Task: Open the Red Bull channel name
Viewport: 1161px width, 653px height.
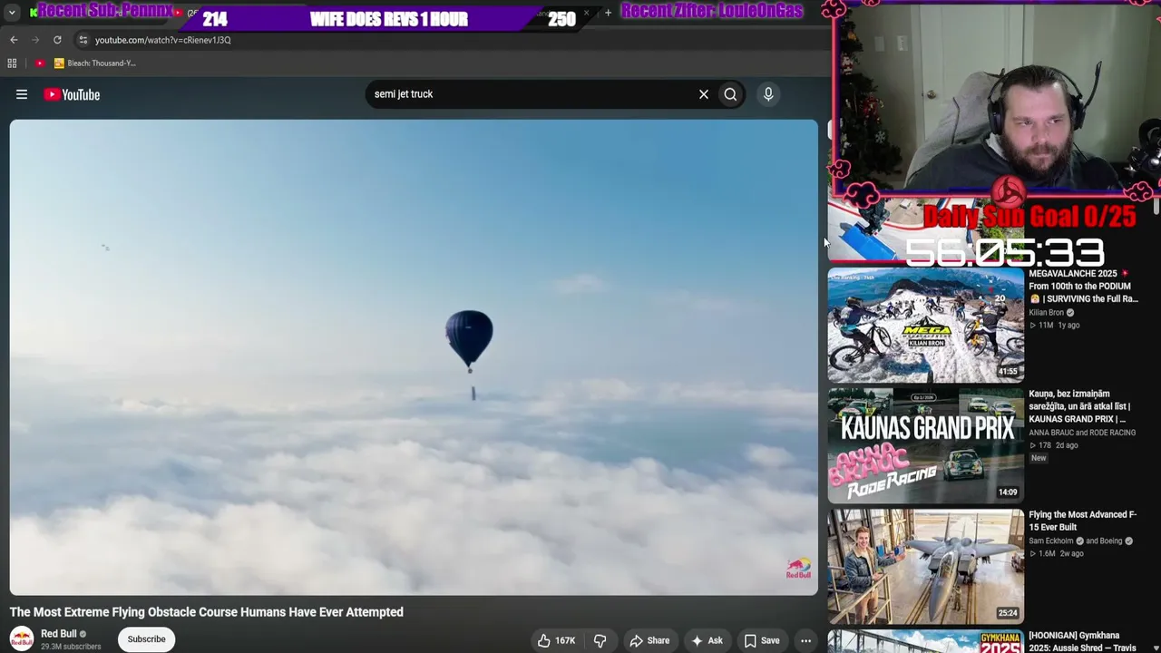Action: [x=59, y=634]
